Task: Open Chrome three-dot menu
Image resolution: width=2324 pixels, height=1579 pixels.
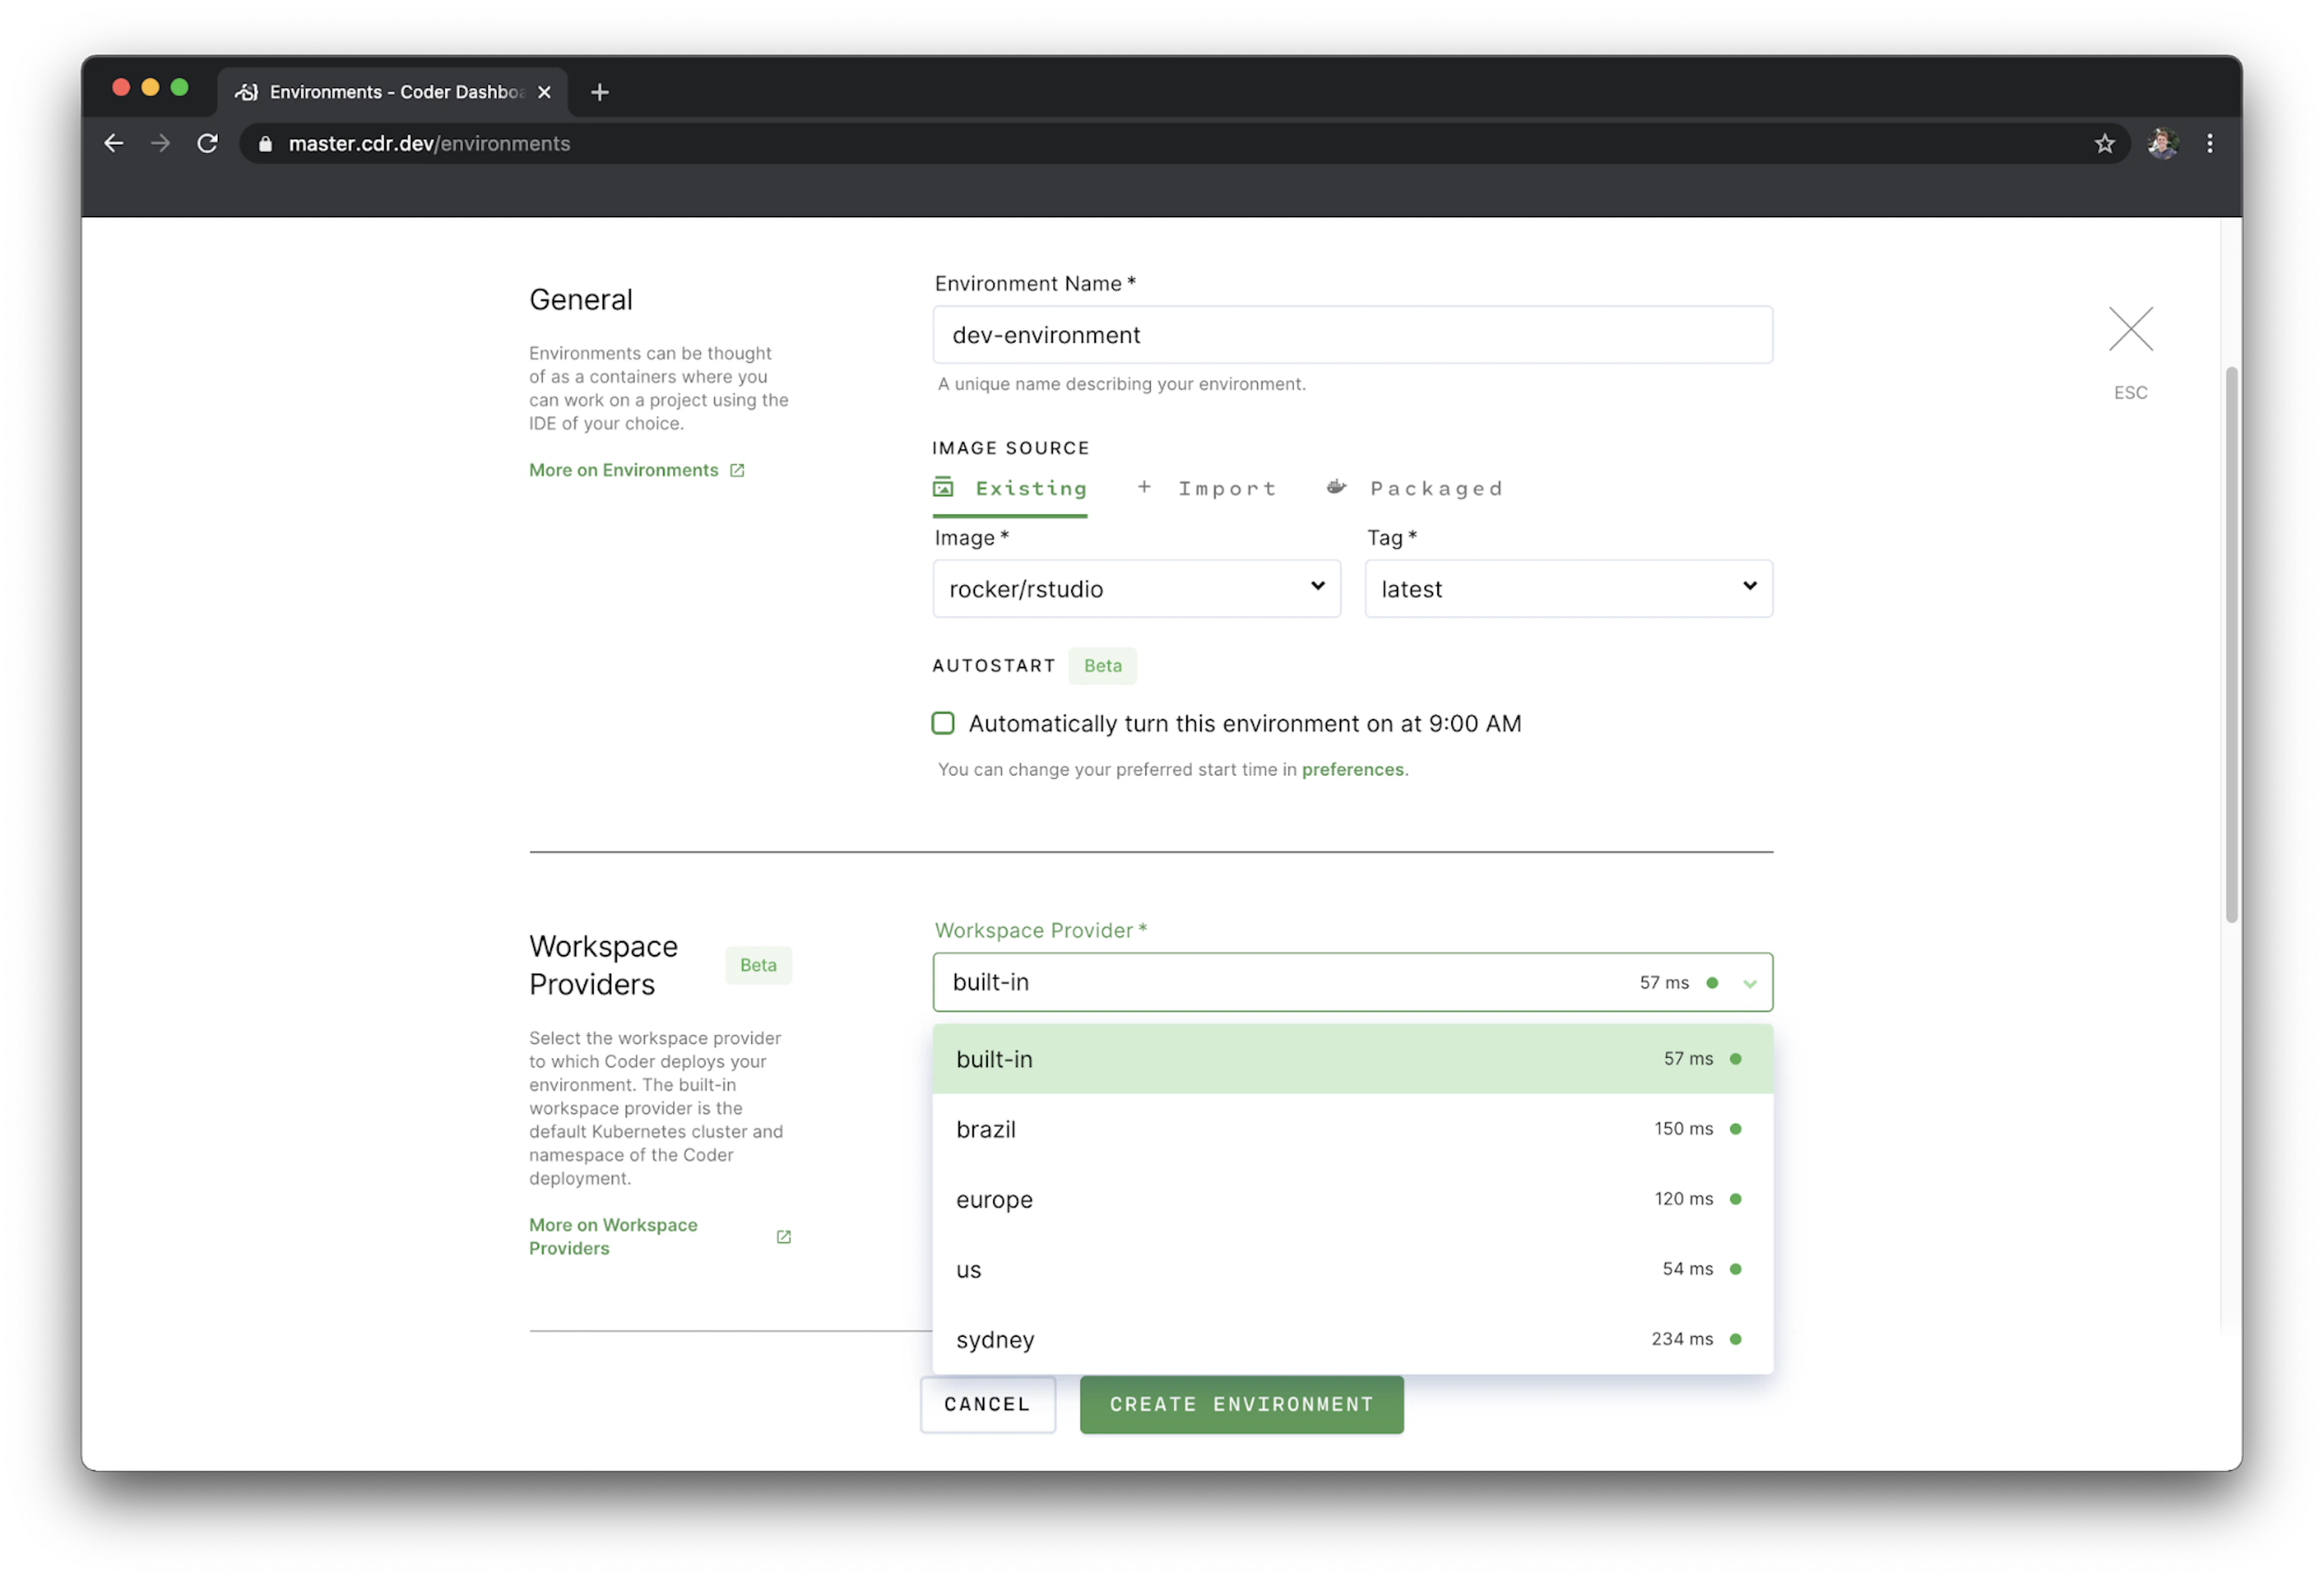Action: [x=2210, y=143]
